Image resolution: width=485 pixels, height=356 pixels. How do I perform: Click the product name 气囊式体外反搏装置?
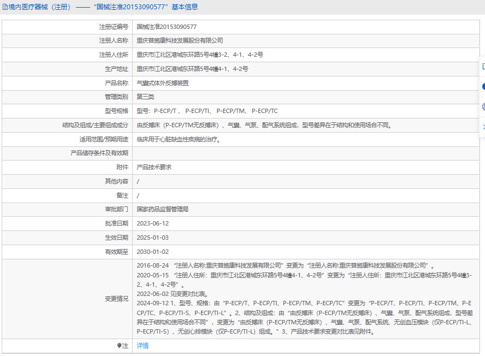(163, 84)
